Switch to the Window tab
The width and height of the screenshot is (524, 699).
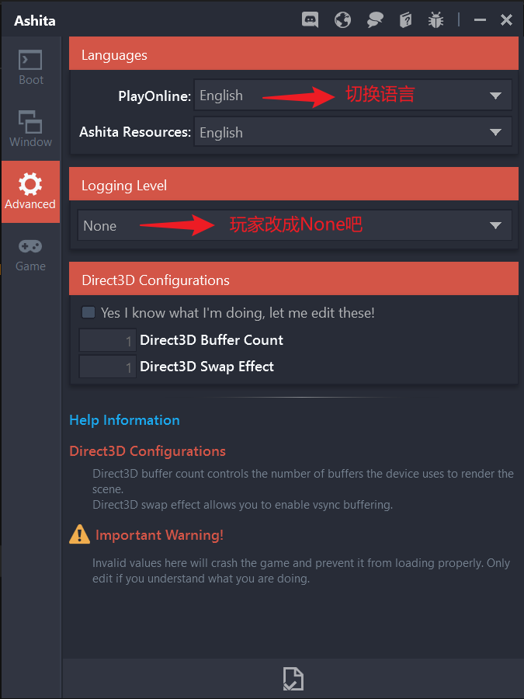click(x=30, y=129)
